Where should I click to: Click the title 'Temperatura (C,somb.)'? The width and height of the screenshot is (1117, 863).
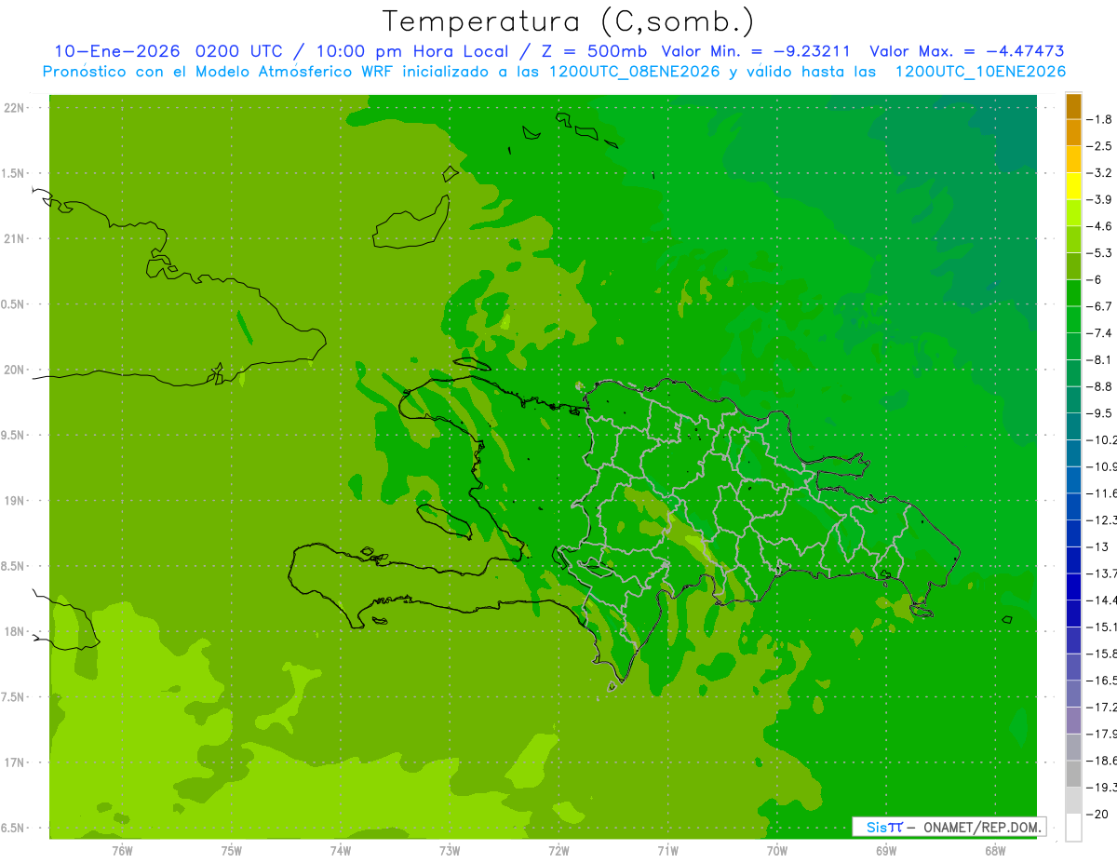click(569, 21)
